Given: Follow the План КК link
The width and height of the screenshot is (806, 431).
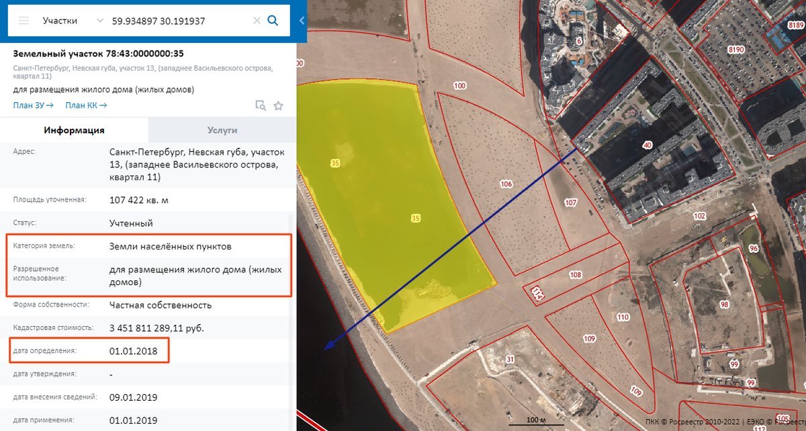Looking at the screenshot, I should click(x=86, y=106).
